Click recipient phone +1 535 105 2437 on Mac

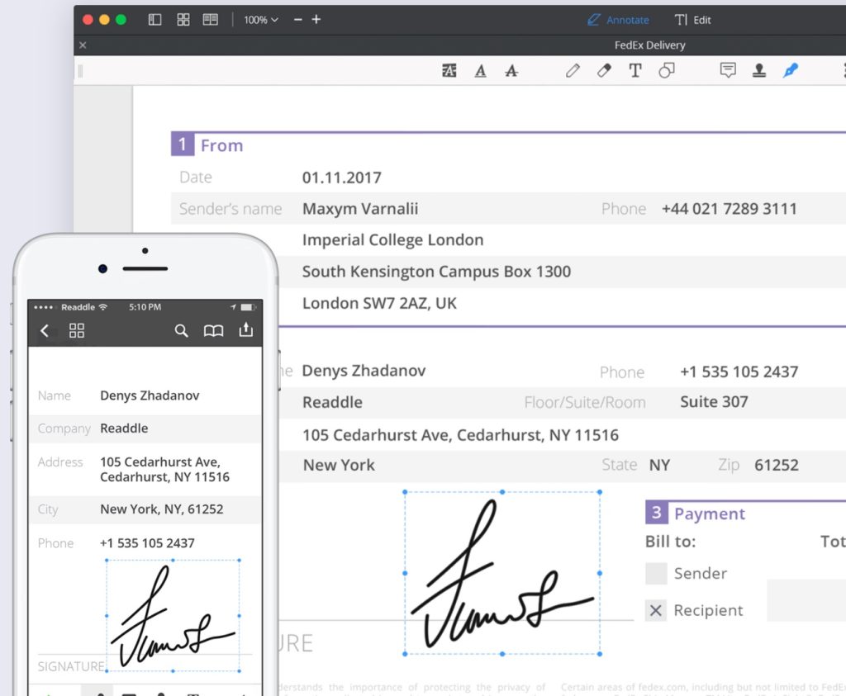[739, 372]
